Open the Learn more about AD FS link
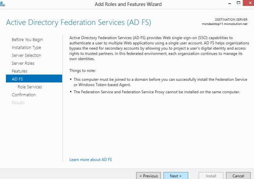This screenshot has height=179, width=254. pos(91,160)
